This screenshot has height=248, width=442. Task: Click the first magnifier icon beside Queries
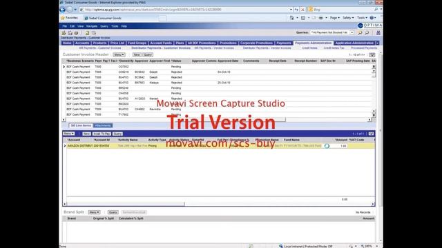[x=360, y=33]
